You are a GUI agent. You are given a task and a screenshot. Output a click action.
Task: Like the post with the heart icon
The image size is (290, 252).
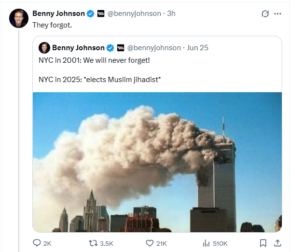150,243
